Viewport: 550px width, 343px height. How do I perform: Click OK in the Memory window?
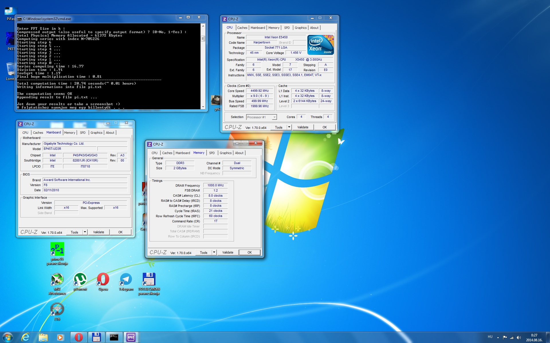coord(250,252)
